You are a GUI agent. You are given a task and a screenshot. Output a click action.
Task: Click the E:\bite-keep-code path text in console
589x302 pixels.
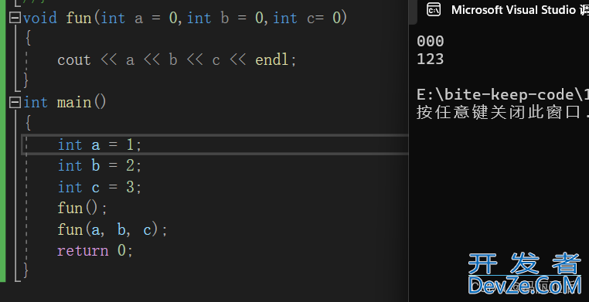pos(502,95)
